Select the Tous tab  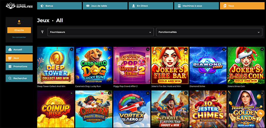[242, 6]
